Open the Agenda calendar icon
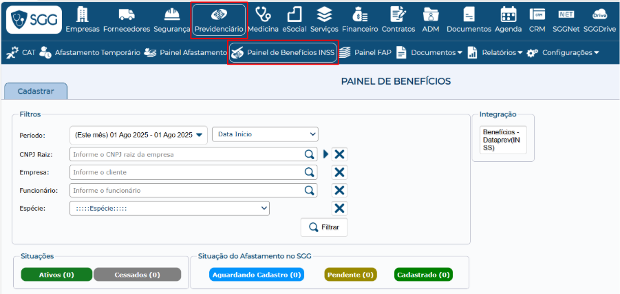 click(x=508, y=14)
